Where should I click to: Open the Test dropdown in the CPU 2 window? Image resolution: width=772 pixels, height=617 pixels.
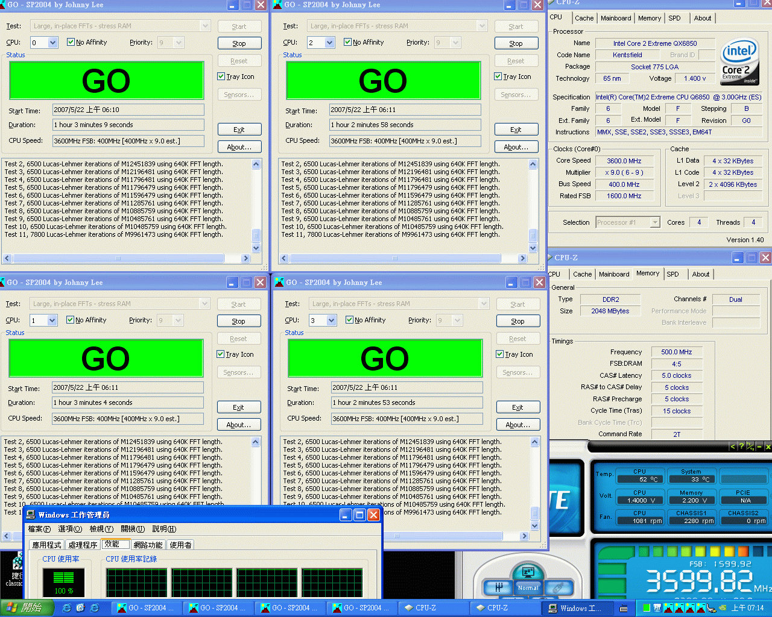coord(482,26)
